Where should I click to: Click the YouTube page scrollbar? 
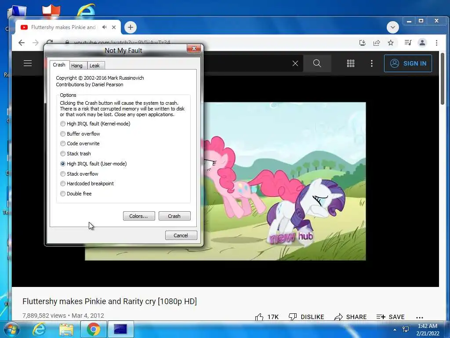(443, 79)
